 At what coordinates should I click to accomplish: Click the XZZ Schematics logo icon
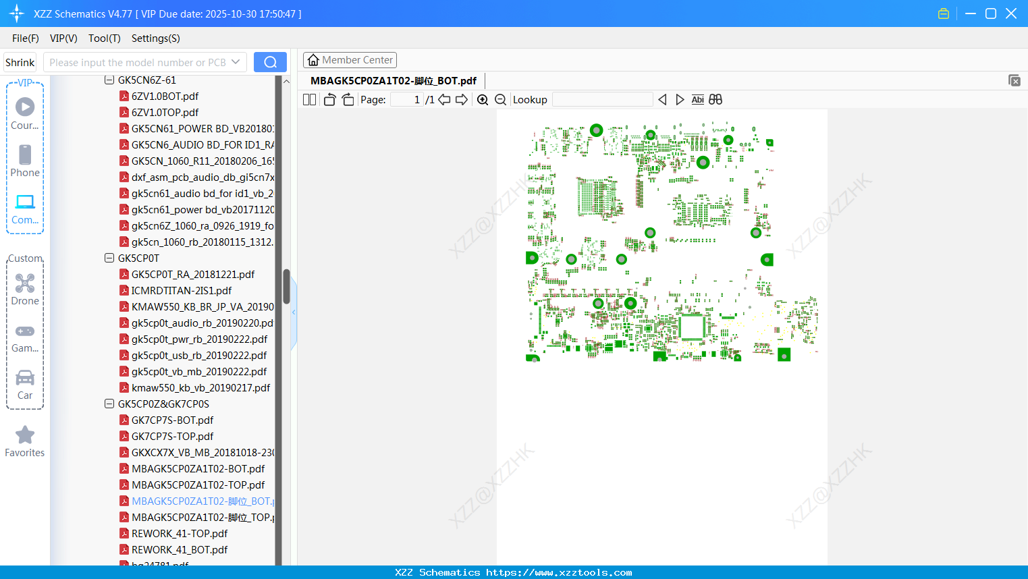17,13
